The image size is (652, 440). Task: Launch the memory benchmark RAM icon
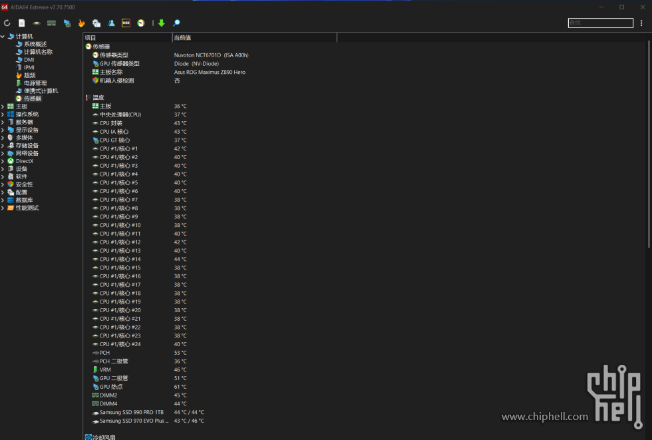[x=52, y=23]
